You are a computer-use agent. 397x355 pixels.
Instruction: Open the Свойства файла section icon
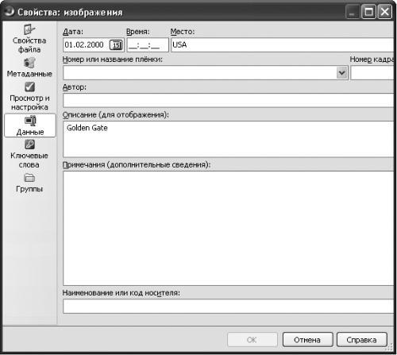(29, 29)
